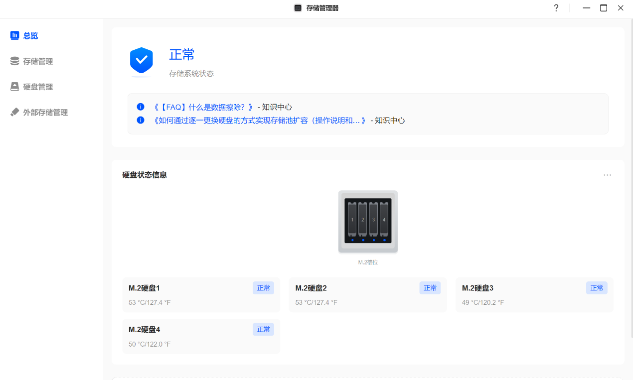Open help via the question mark icon
Image resolution: width=633 pixels, height=380 pixels.
556,8
